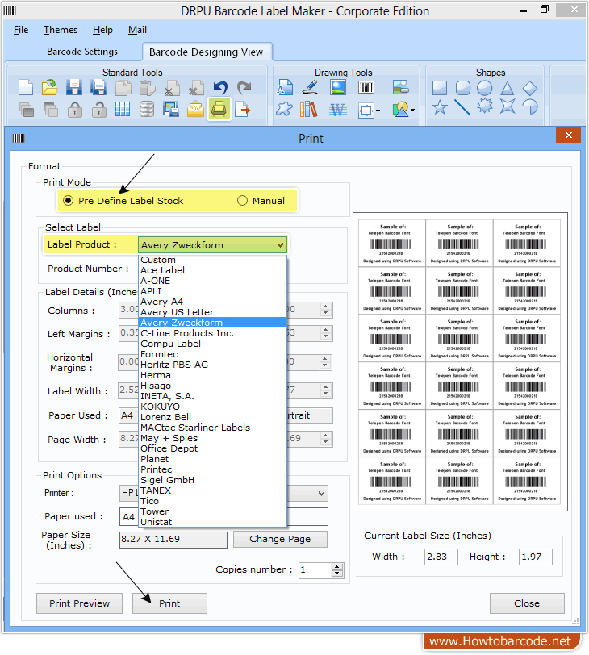
Task: Click the Unlock icon in Standard Tools
Action: (99, 110)
